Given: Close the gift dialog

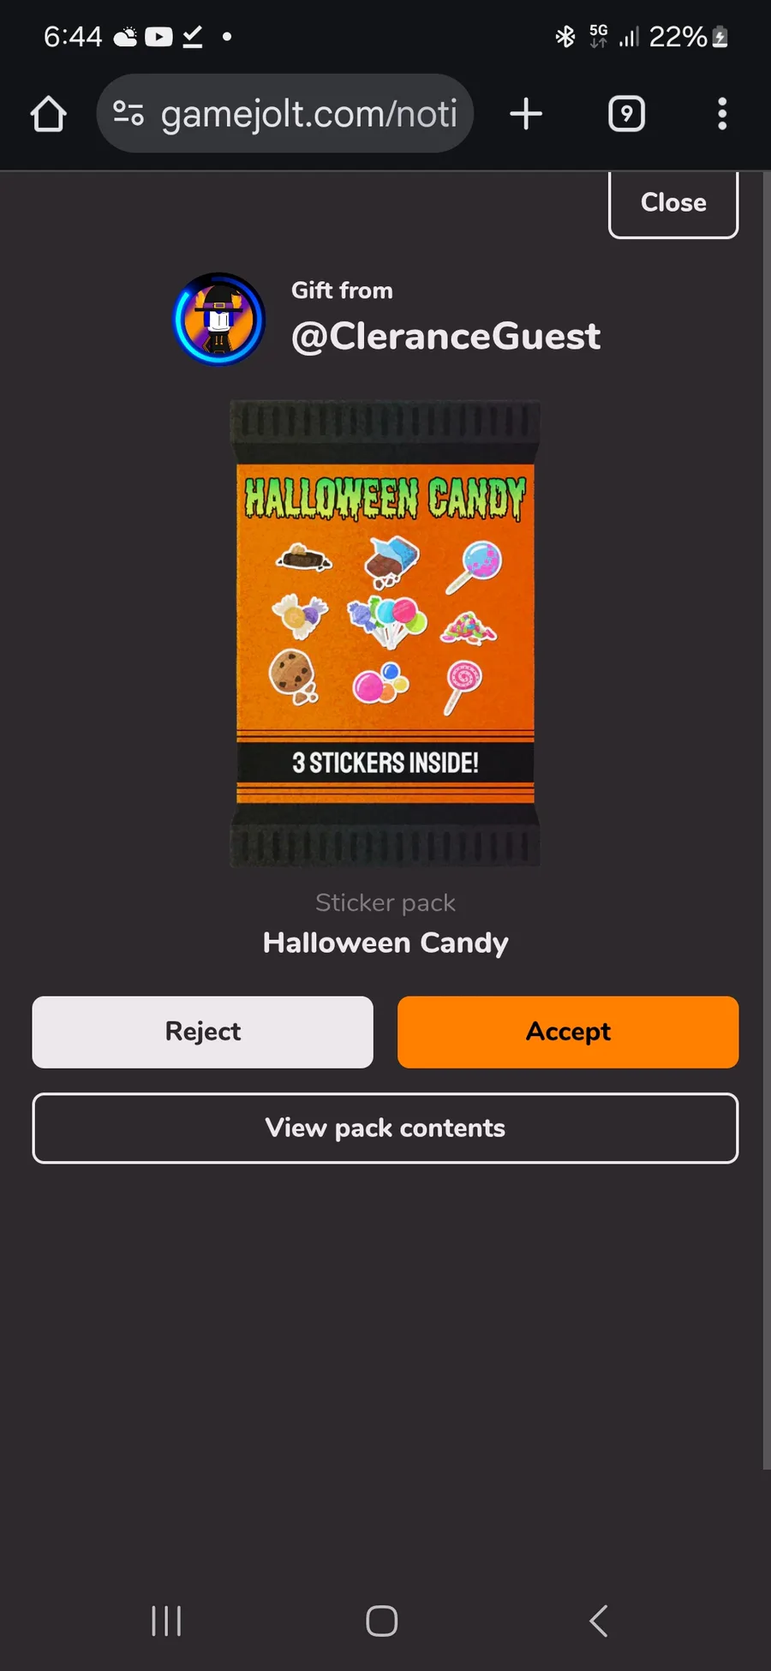Looking at the screenshot, I should coord(673,203).
